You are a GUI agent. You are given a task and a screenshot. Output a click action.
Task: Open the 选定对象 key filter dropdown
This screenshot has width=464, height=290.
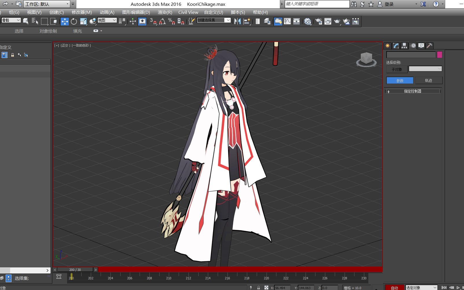(x=421, y=287)
